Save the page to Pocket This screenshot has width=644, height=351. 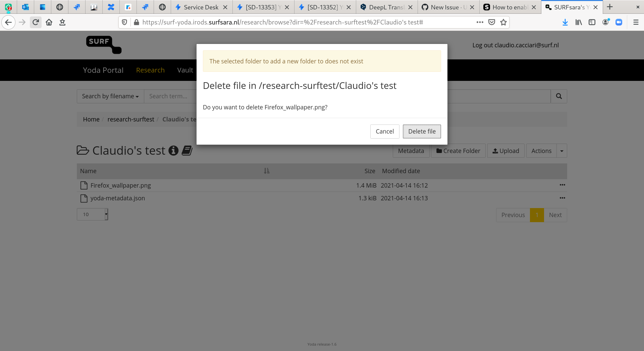pos(492,22)
